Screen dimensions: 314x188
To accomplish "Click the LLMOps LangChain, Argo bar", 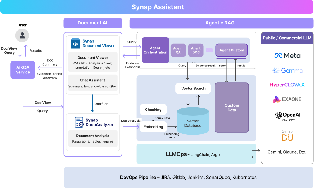I will pos(196,154).
